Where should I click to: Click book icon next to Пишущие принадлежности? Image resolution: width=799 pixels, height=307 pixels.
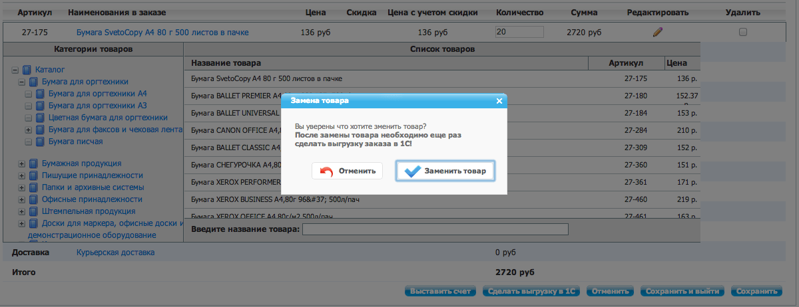click(x=34, y=175)
